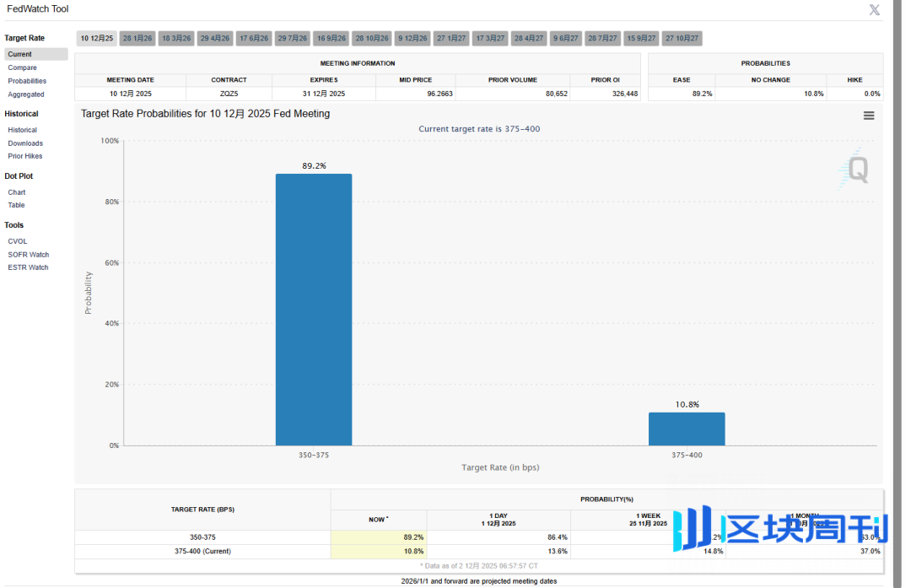The width and height of the screenshot is (911, 588).
Task: Switch to the 18 3月26 meeting tab
Action: pyautogui.click(x=176, y=39)
